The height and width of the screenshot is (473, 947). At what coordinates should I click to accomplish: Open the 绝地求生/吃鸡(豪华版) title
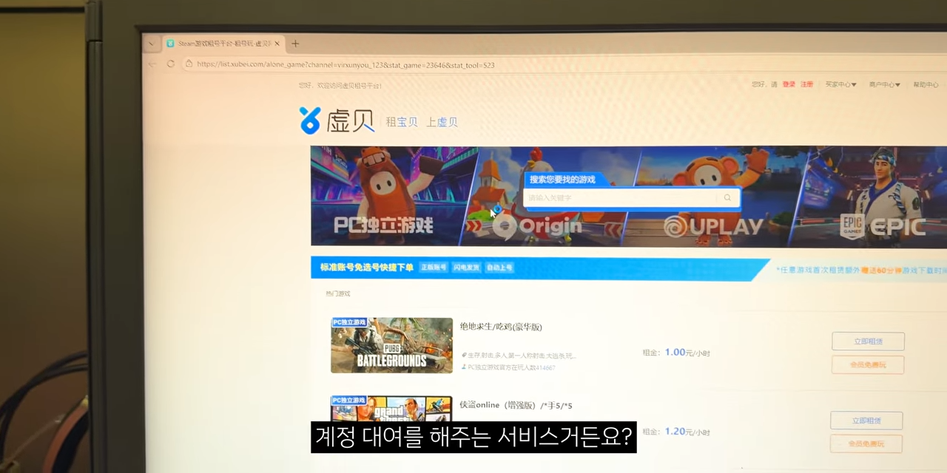(x=501, y=327)
